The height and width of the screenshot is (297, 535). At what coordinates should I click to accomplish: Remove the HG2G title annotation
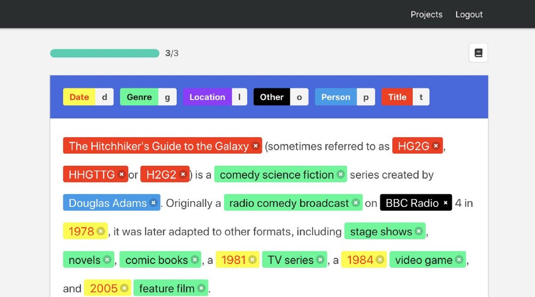point(436,146)
